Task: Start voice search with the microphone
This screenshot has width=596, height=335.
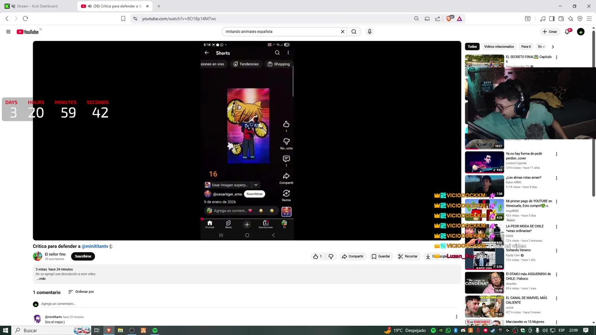Action: 370,32
